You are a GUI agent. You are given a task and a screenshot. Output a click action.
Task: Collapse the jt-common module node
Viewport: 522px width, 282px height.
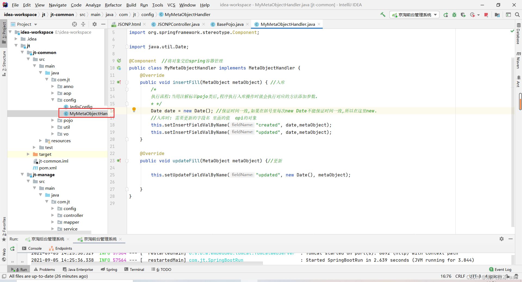pyautogui.click(x=22, y=52)
